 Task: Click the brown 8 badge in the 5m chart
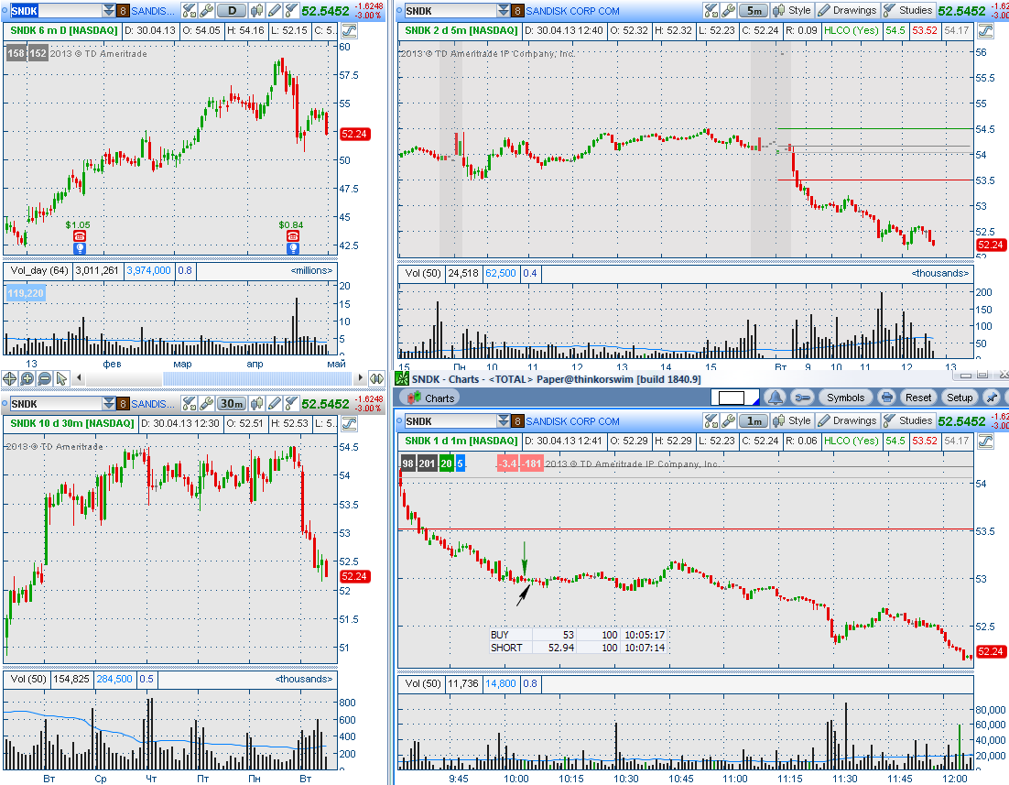click(517, 10)
